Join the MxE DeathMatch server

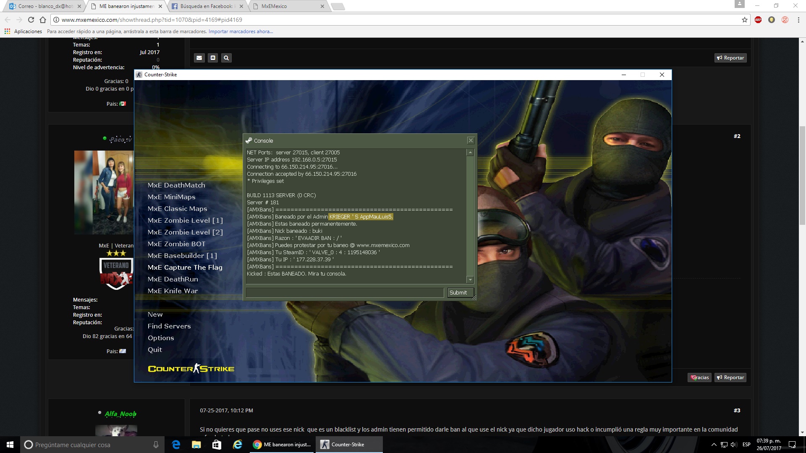pyautogui.click(x=176, y=185)
